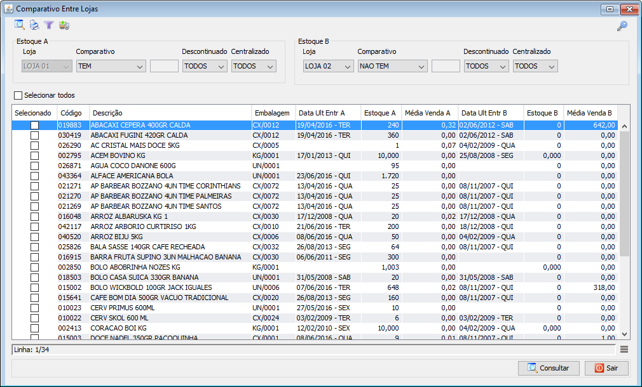Open Estoque B Loja dropdown LOJA 02

click(329, 66)
